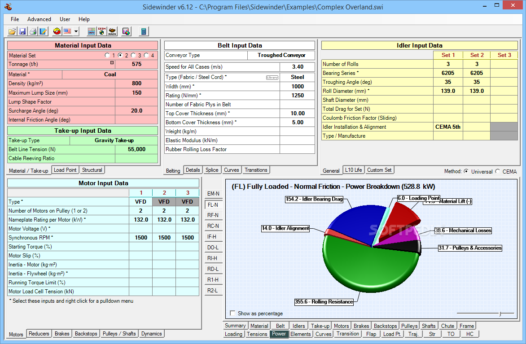Screen dimensions: 526x344
Task: Open the User menu
Action: coord(65,19)
